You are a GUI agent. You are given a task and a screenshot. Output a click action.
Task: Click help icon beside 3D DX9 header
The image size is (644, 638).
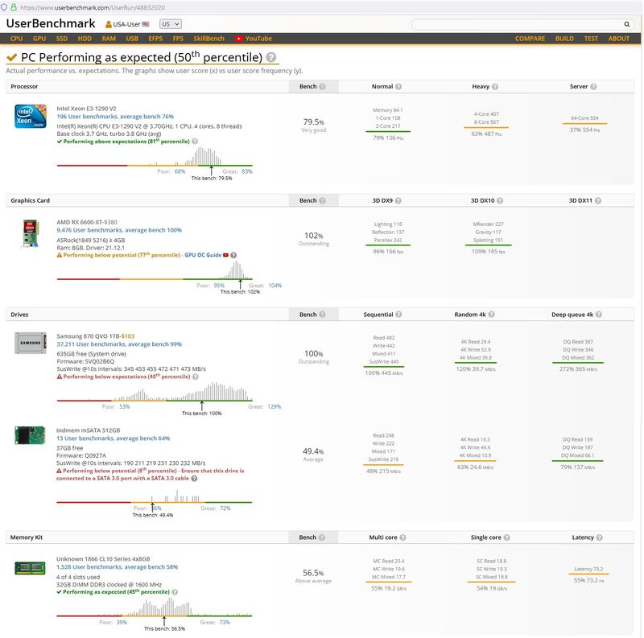click(398, 201)
